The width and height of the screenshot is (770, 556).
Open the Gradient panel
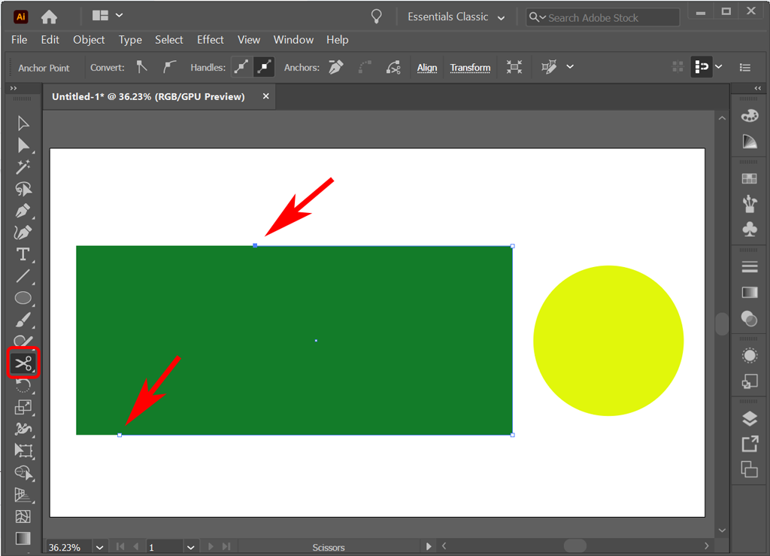click(x=749, y=292)
